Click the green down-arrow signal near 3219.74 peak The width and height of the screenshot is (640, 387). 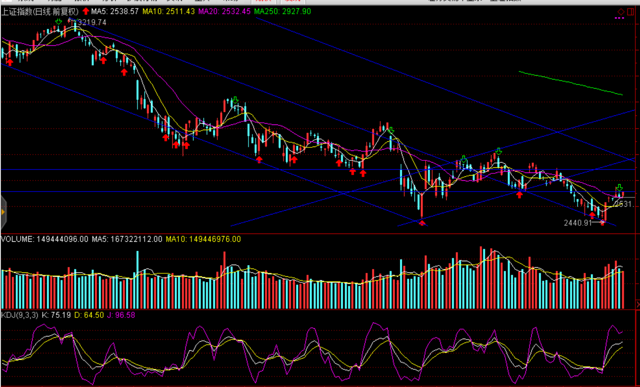[58, 22]
